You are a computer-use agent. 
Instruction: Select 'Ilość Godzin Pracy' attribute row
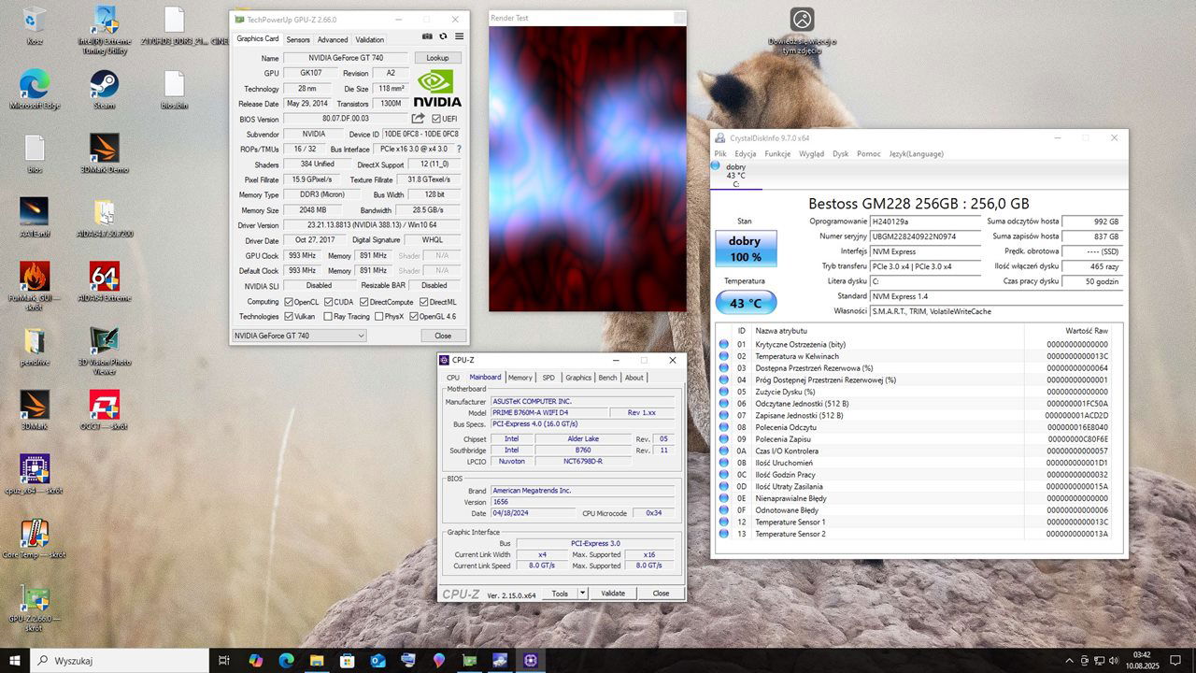point(918,475)
